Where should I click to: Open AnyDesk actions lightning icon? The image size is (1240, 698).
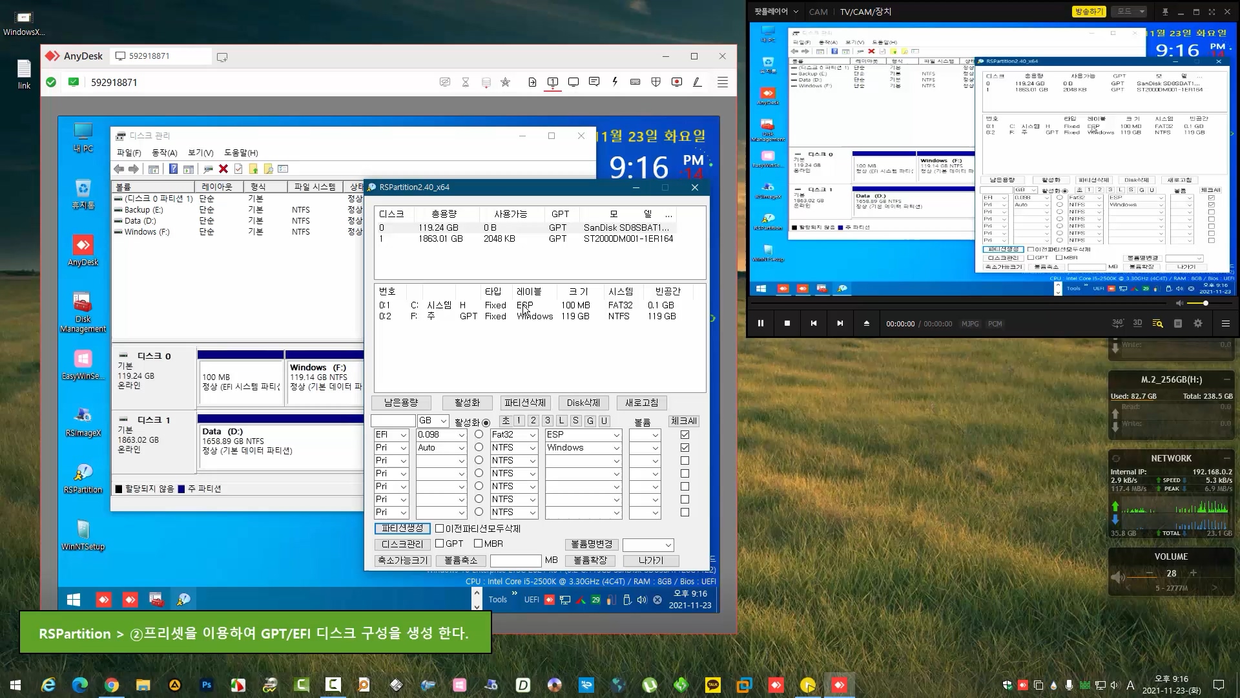click(x=615, y=82)
